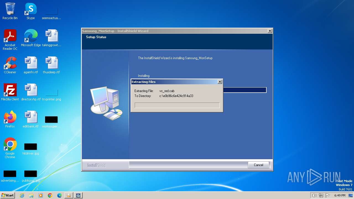Switch to the InstallShield setup taskbar button
Screen dimensions: 354x199
(78, 195)
